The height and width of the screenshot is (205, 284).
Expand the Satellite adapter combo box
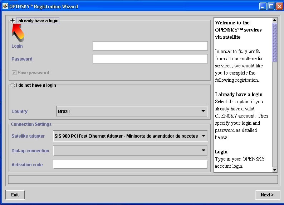point(130,136)
